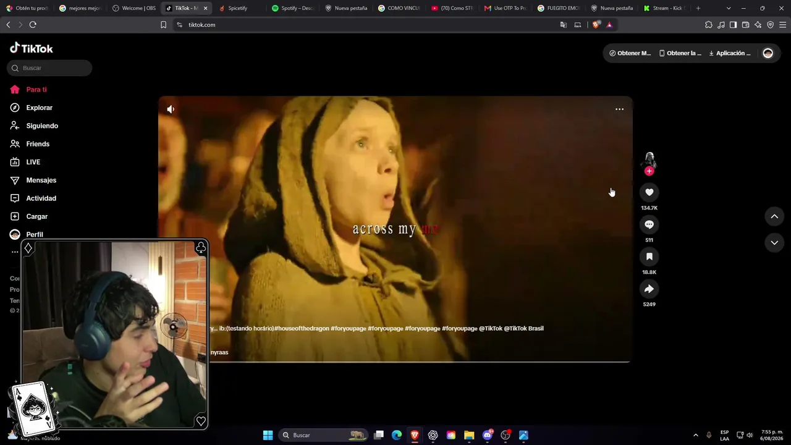The width and height of the screenshot is (791, 445).
Task: Switch to the Spotify tab
Action: click(293, 8)
